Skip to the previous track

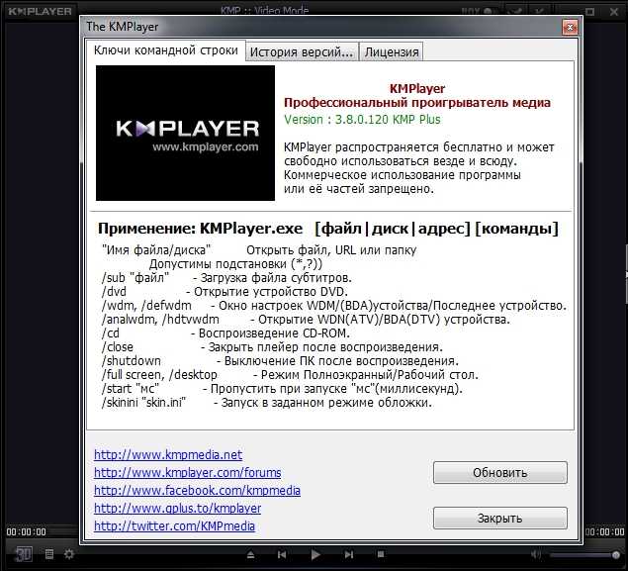point(282,554)
